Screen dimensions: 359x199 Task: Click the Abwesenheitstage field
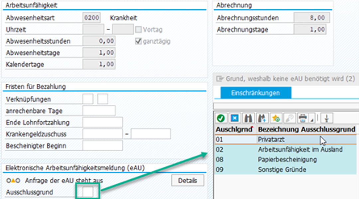pos(99,52)
